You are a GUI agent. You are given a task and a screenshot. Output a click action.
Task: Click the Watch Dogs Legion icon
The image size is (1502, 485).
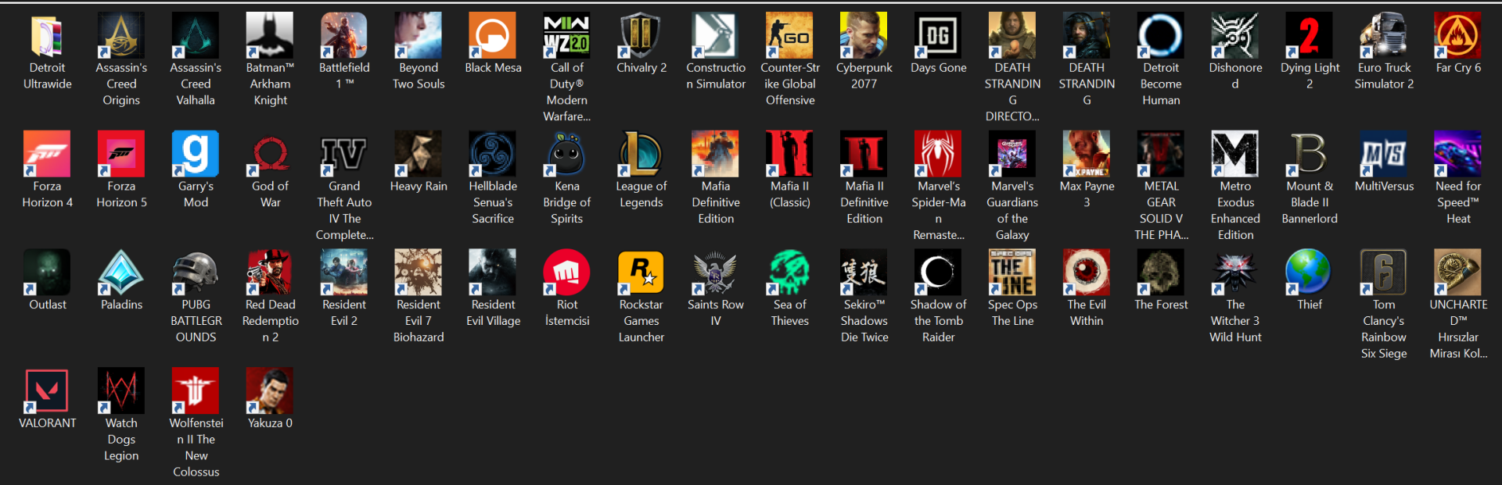pyautogui.click(x=121, y=390)
